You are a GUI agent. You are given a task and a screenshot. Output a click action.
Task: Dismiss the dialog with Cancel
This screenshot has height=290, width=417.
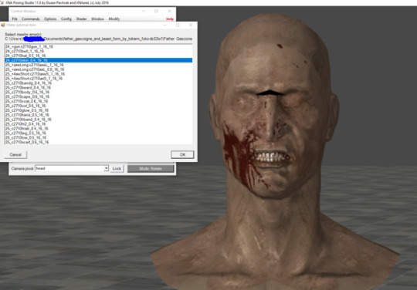pos(15,154)
